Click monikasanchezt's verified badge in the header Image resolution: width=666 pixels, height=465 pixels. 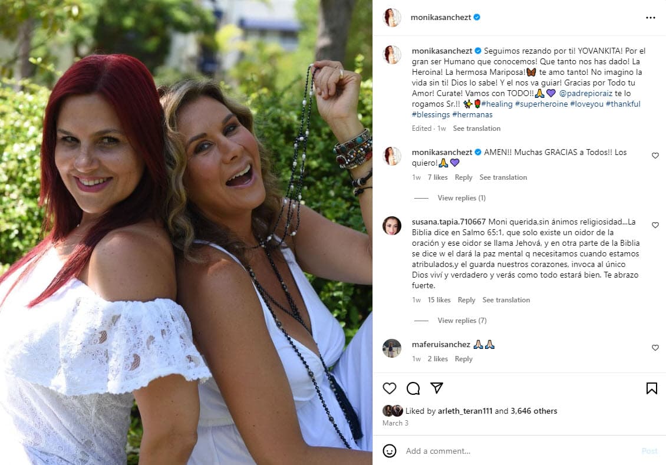(x=475, y=17)
